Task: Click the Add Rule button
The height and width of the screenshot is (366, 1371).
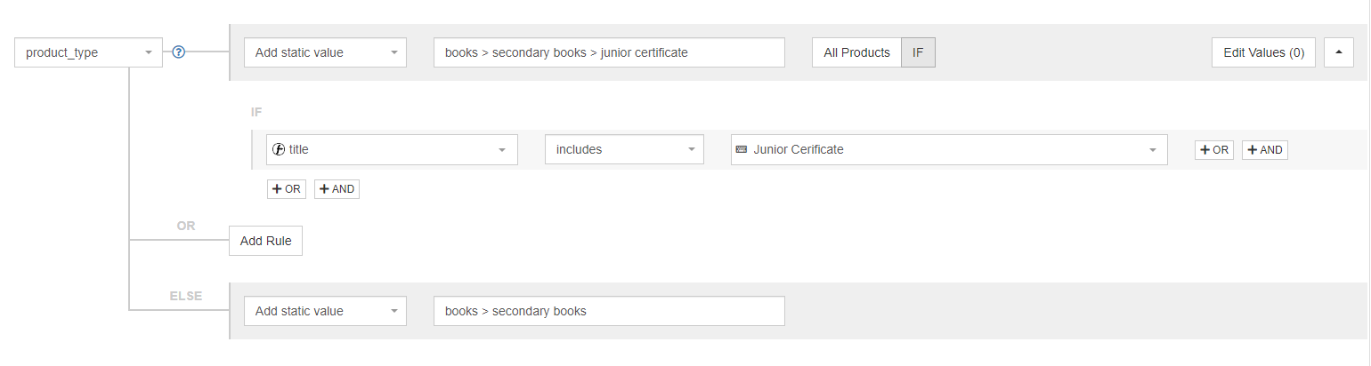Action: [265, 241]
